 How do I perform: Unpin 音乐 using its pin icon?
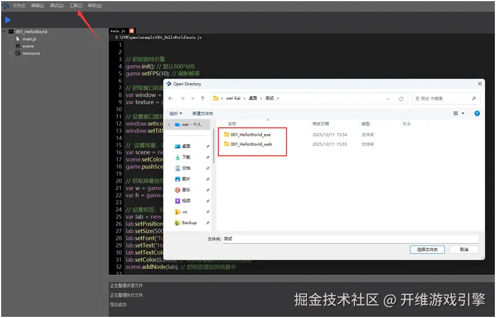click(x=208, y=190)
